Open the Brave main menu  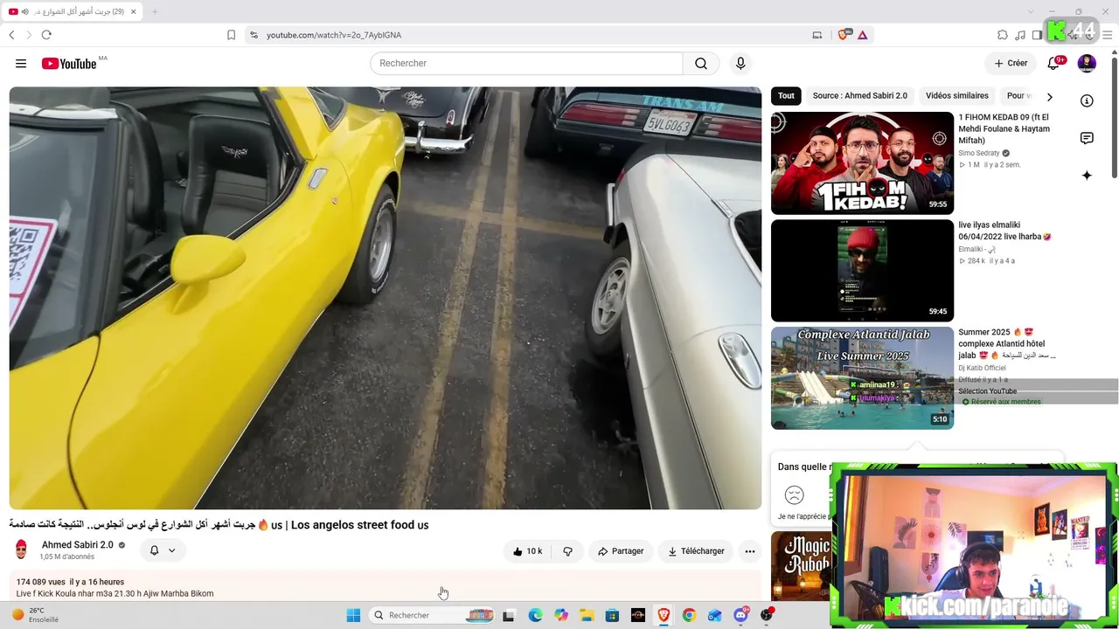1108,35
